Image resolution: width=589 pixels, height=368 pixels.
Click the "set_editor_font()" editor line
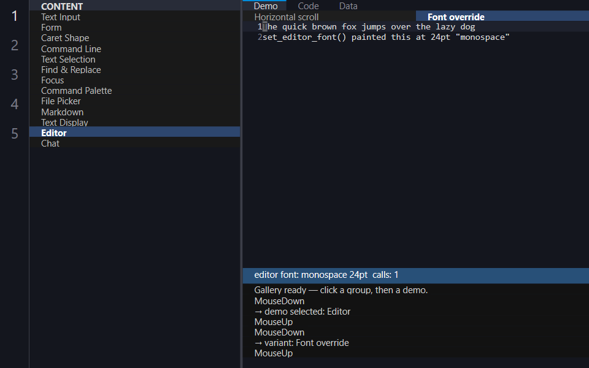[x=416, y=37]
